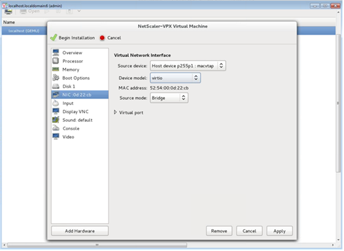Click the Apply button
344x251 pixels.
click(x=279, y=231)
